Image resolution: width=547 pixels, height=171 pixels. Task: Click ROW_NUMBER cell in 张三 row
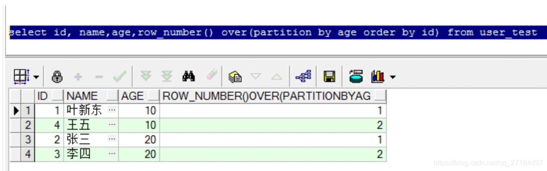coord(273,140)
